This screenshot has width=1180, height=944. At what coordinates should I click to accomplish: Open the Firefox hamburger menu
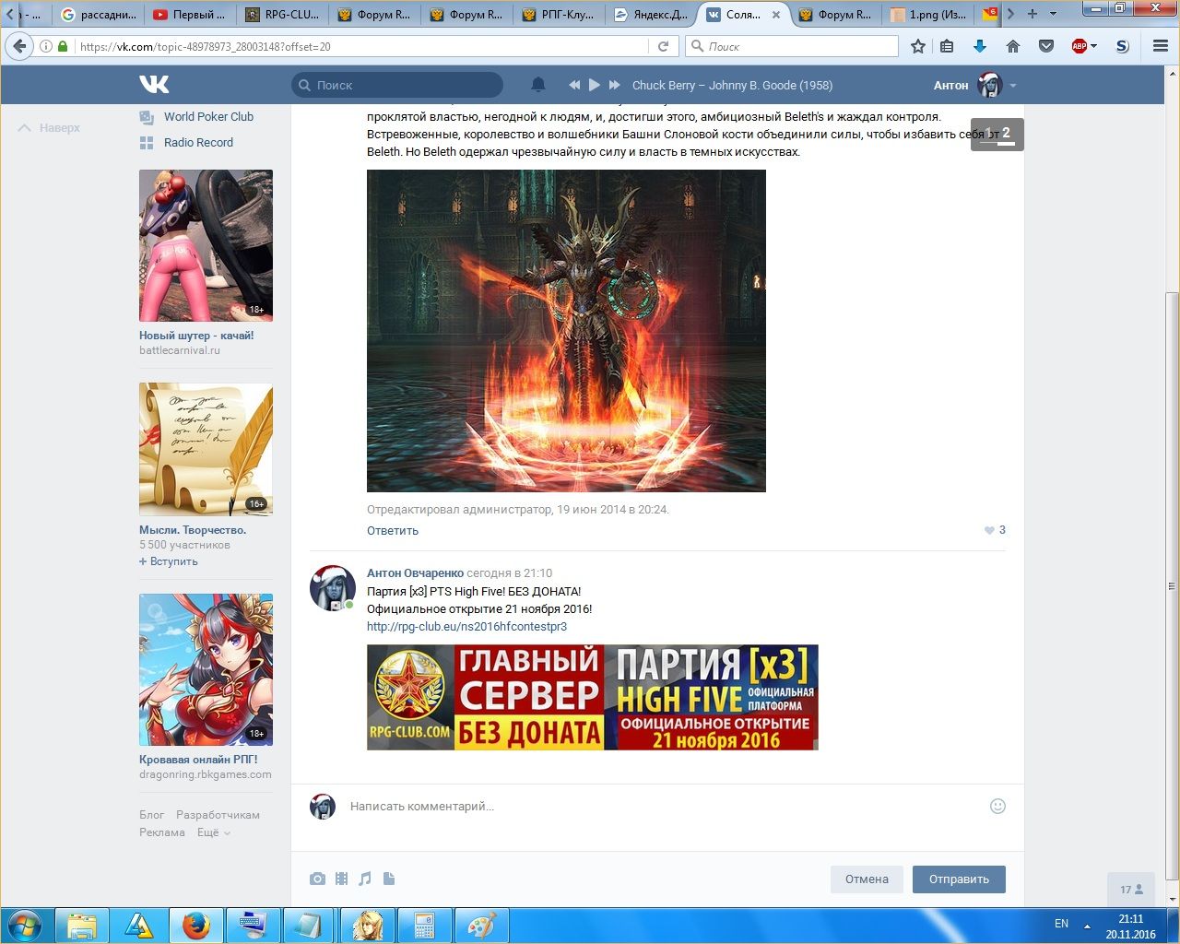pos(1161,46)
